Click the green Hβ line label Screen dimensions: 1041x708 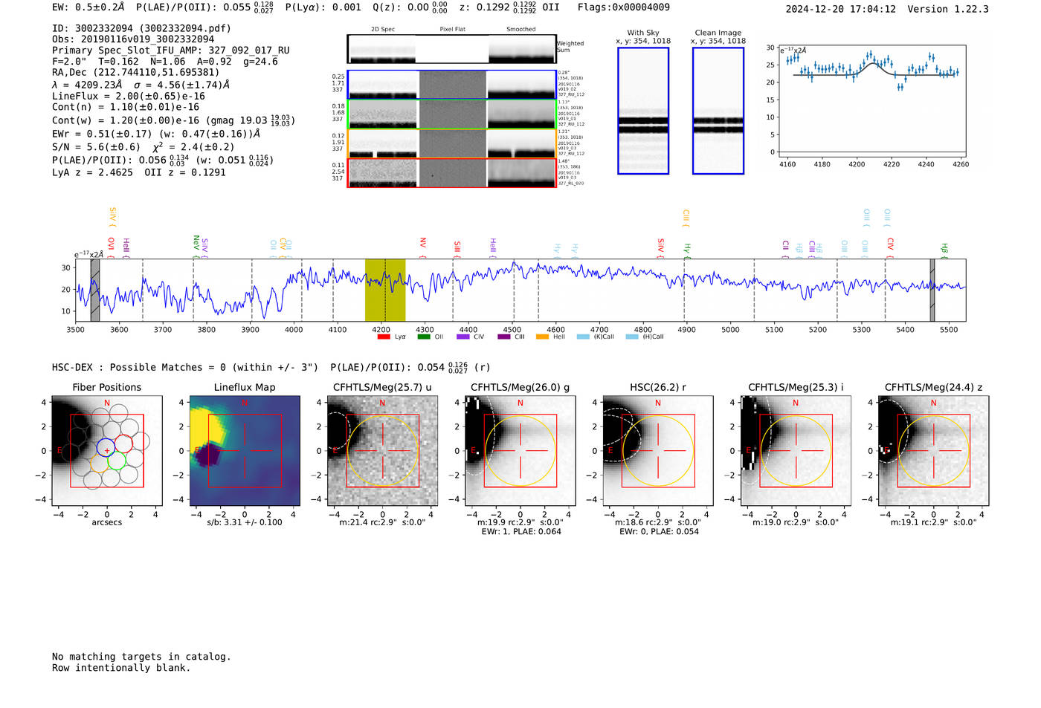point(944,249)
